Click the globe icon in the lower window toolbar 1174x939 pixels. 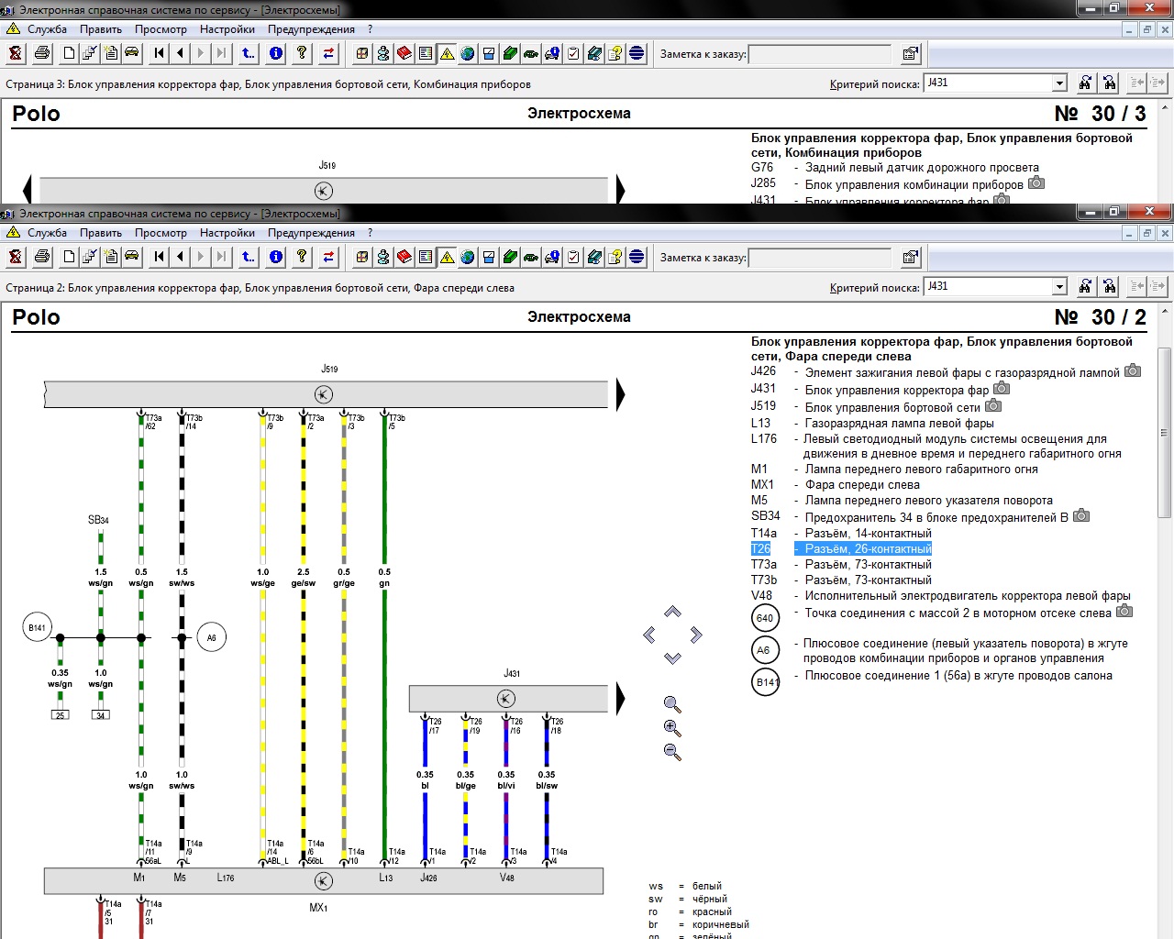[x=468, y=258]
